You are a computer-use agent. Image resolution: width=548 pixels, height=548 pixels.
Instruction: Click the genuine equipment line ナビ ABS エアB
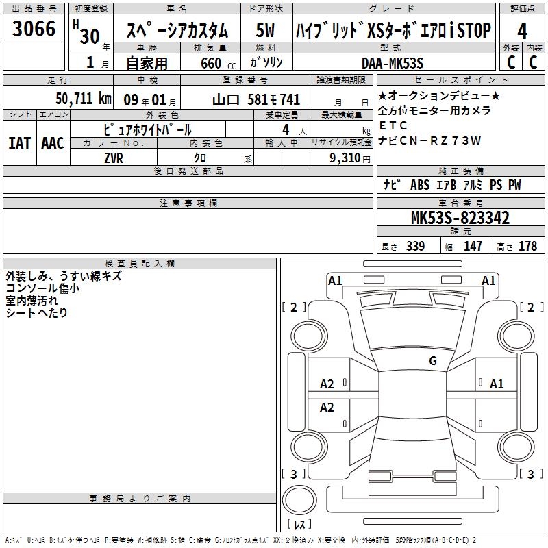(452, 184)
